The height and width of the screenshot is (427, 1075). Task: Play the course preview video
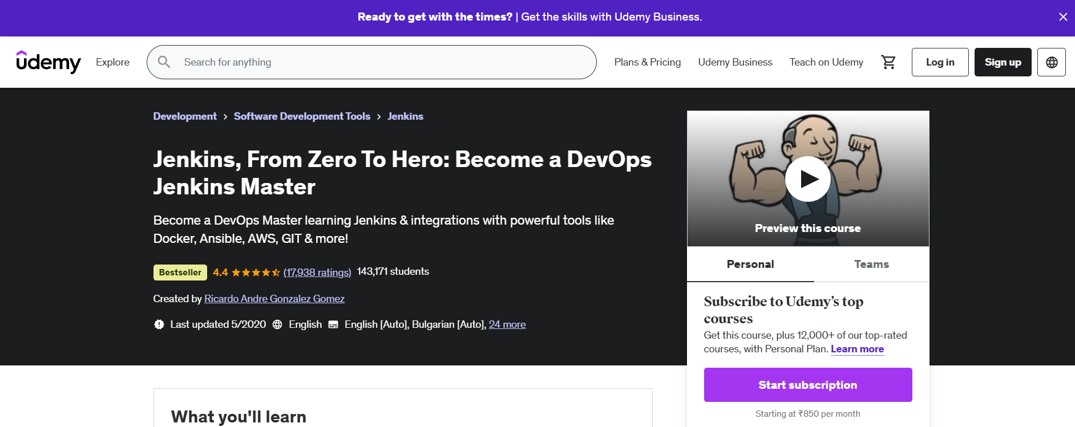click(x=807, y=179)
